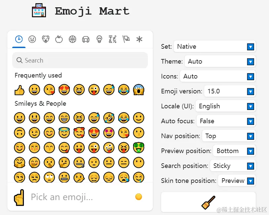Choose the upside-down face emoji
This screenshot has height=215, width=269.
coord(20,133)
